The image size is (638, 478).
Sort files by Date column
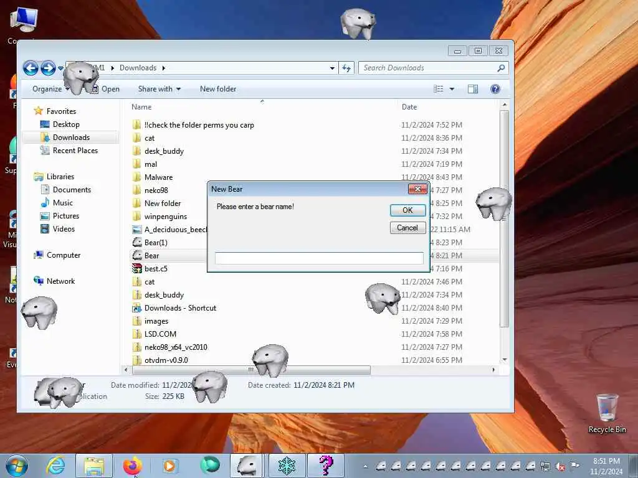[409, 107]
